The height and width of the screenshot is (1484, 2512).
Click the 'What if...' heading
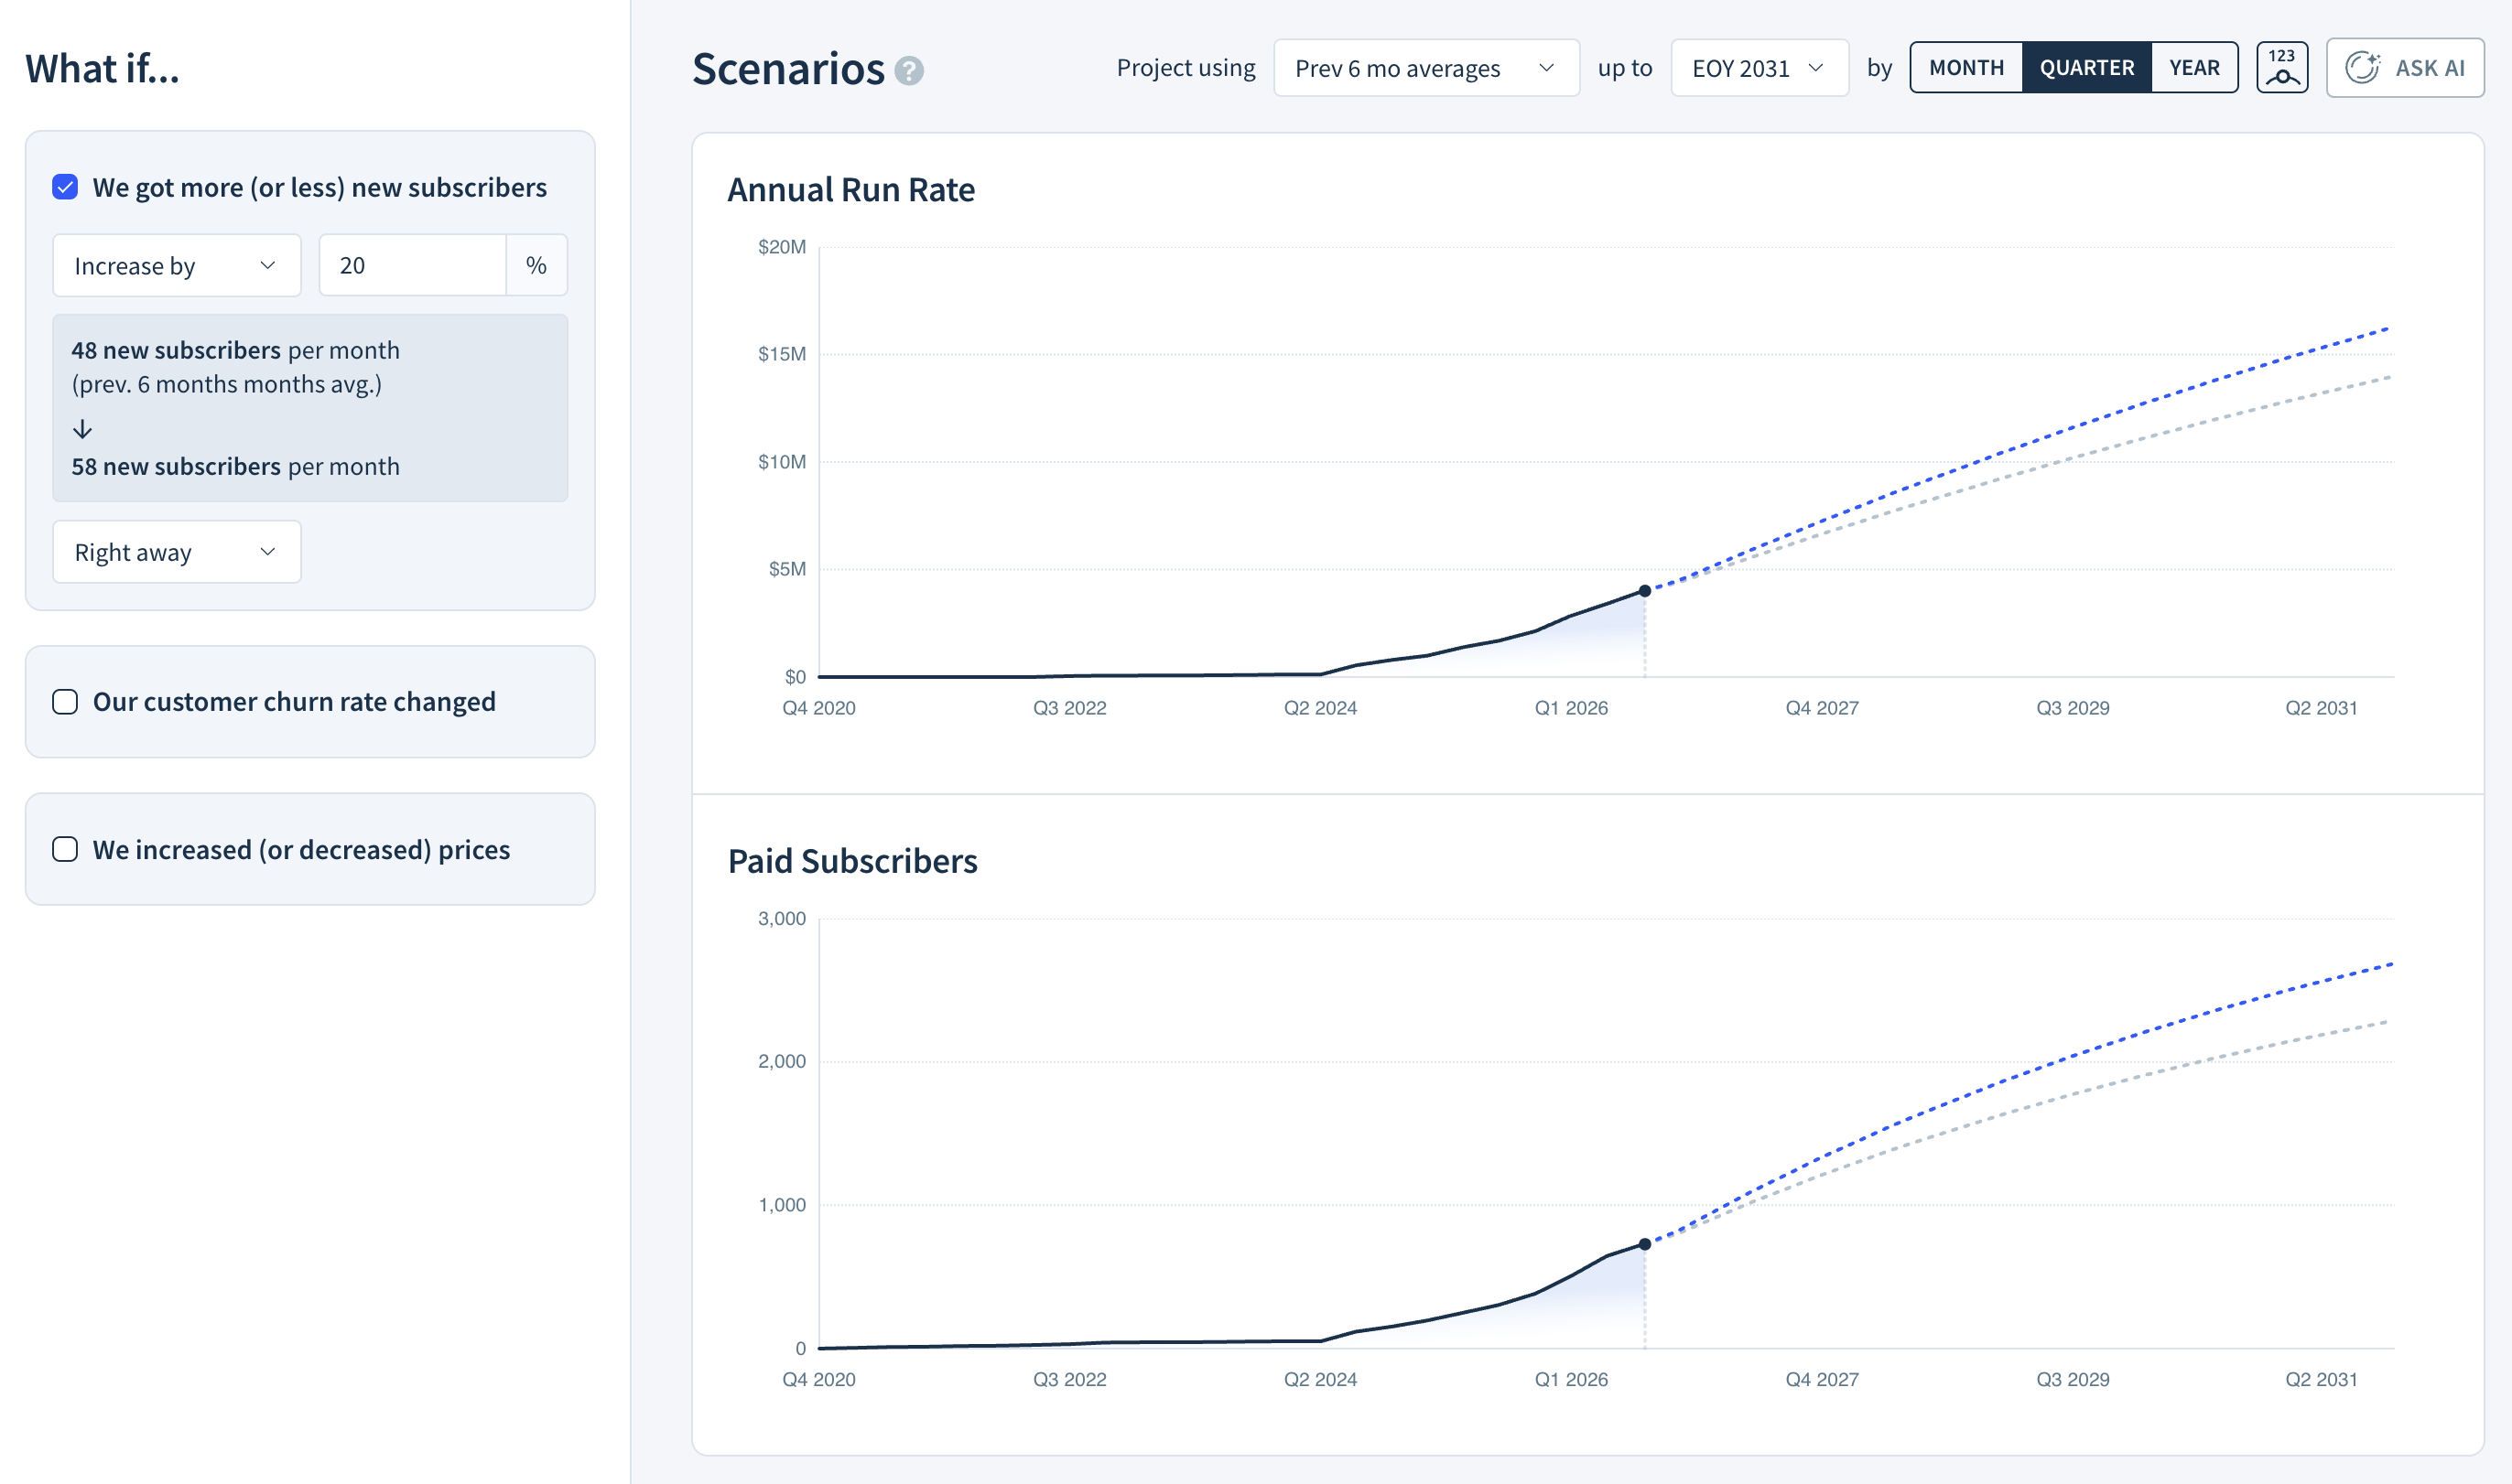102,69
